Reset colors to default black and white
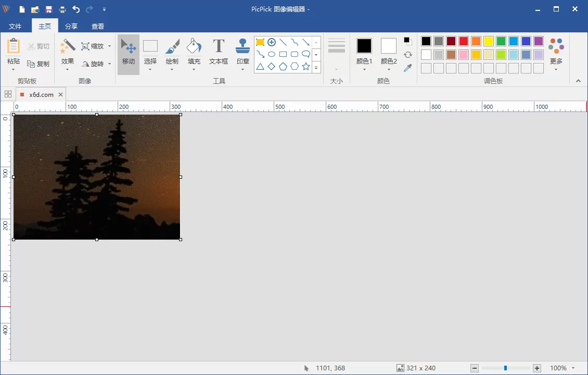Viewport: 588px width, 375px height. [x=408, y=41]
